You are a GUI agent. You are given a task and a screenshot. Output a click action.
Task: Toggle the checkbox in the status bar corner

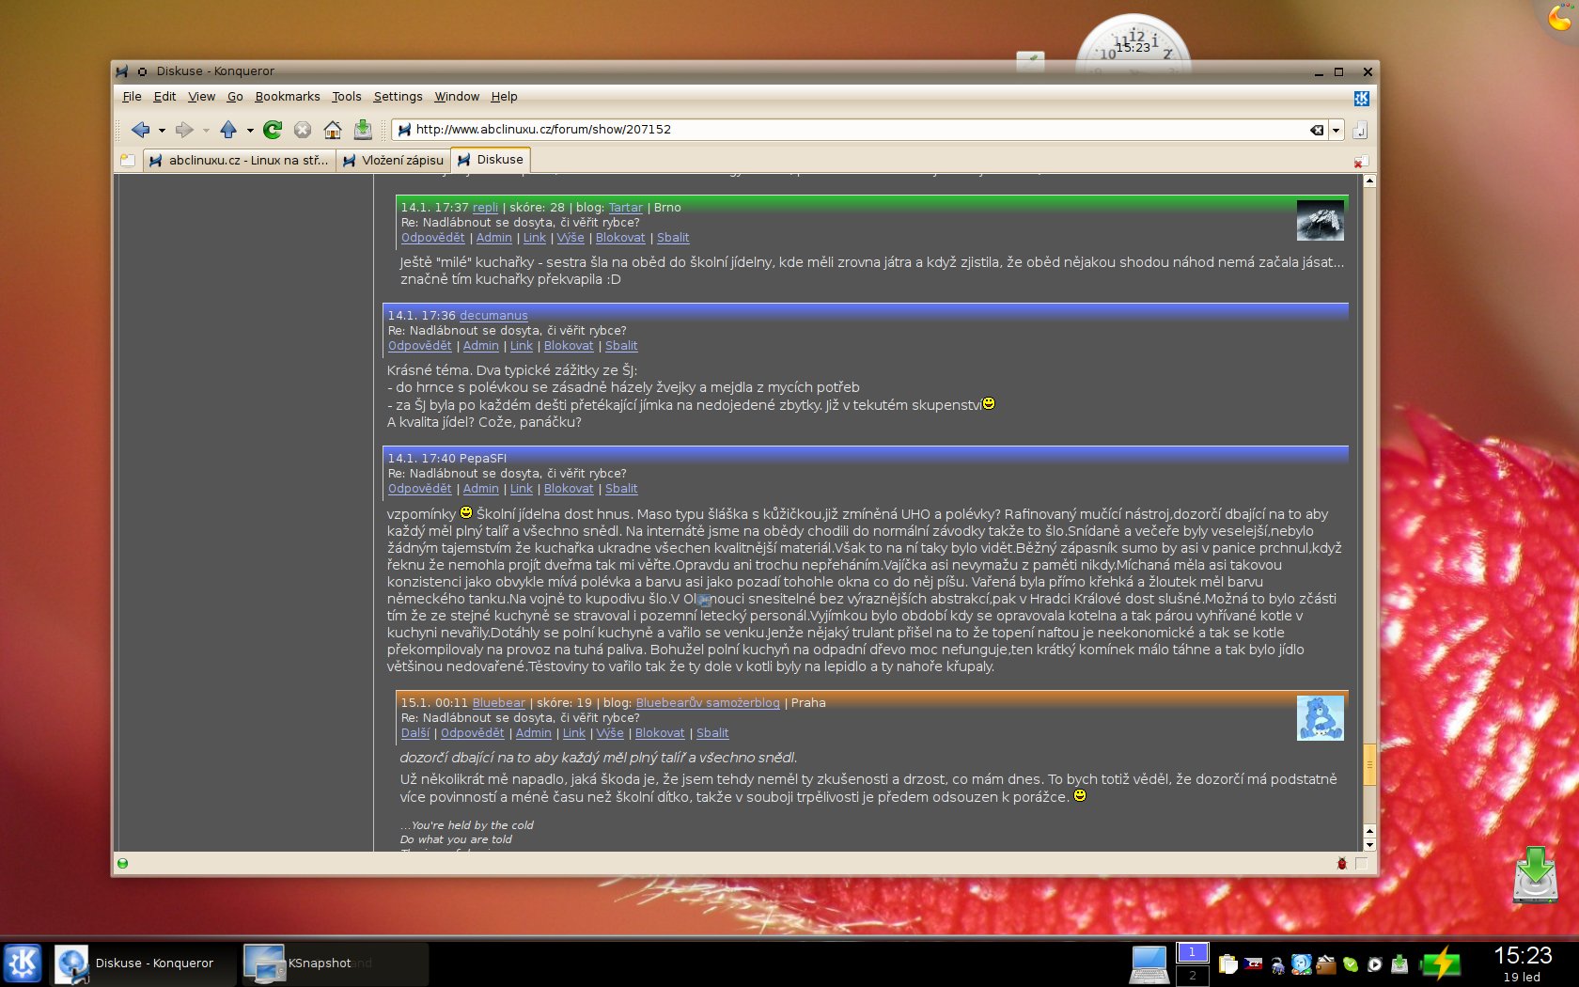tap(1361, 863)
